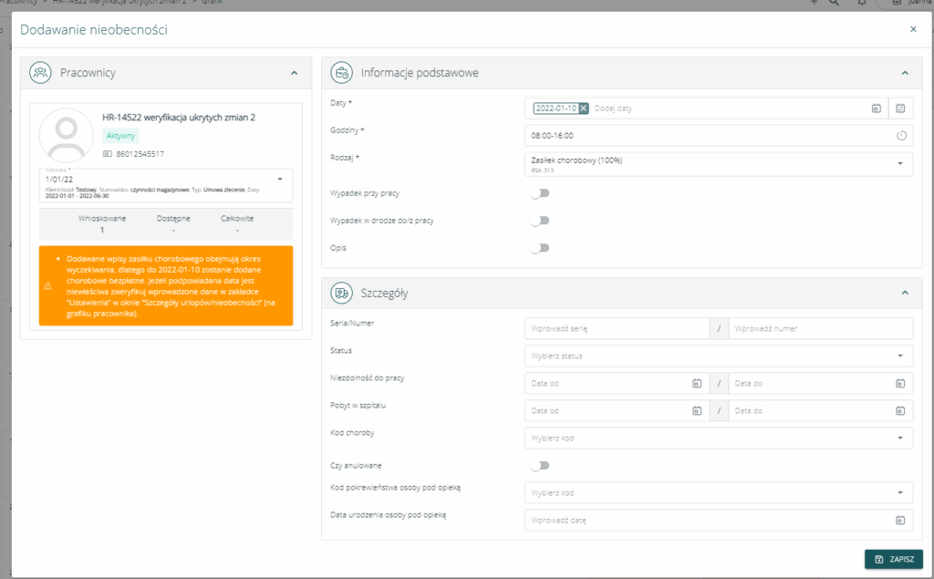Open calendar for Data urodzenia osoby pod opieką
Image resolution: width=934 pixels, height=579 pixels.
(899, 521)
